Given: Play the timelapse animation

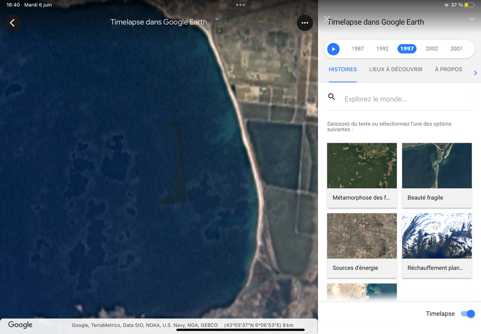Looking at the screenshot, I should pos(334,49).
